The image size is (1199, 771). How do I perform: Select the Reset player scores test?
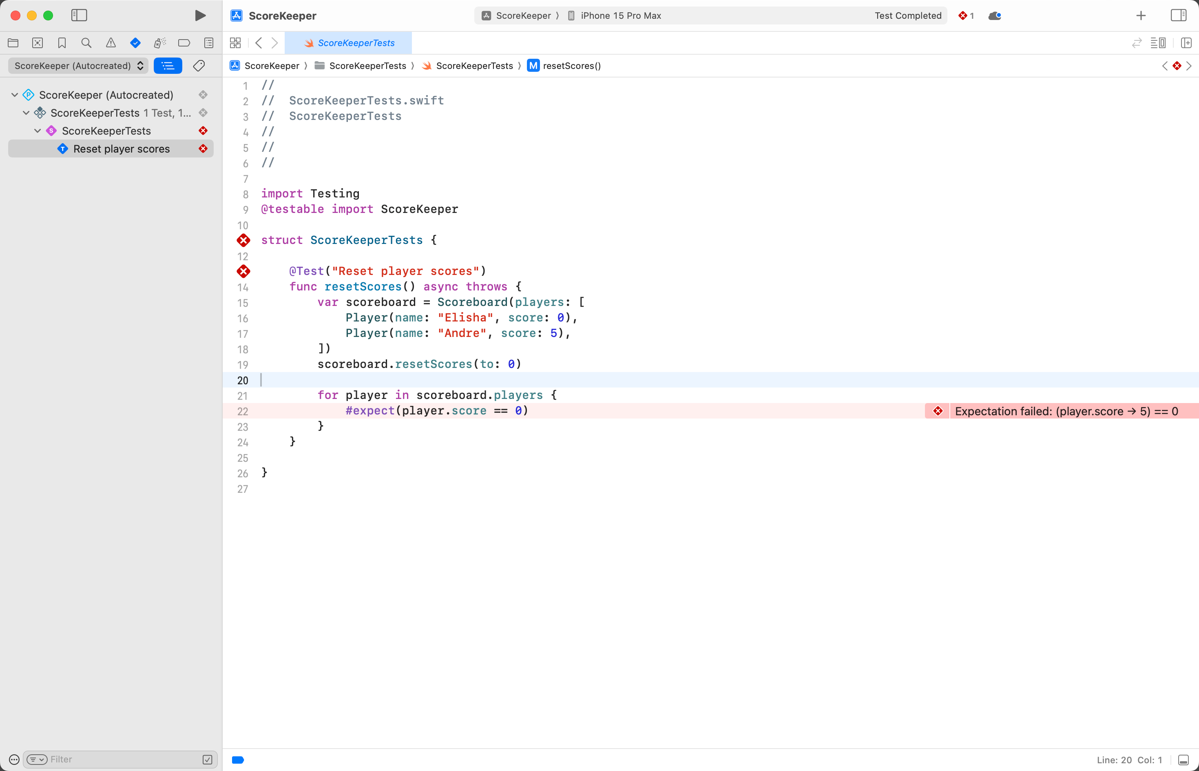point(121,148)
